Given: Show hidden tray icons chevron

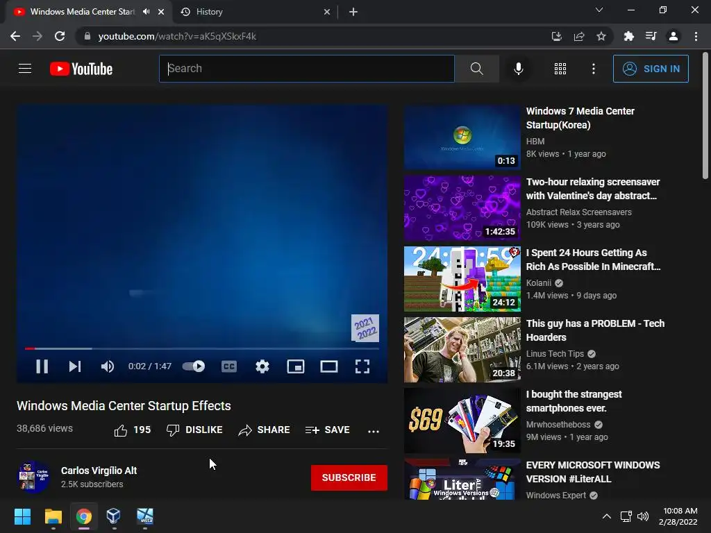Looking at the screenshot, I should pyautogui.click(x=607, y=516).
